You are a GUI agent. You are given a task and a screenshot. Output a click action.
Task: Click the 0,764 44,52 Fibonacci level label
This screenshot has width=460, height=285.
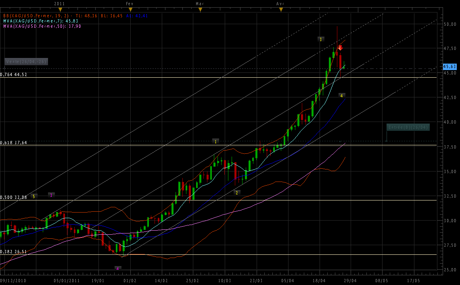(14, 74)
